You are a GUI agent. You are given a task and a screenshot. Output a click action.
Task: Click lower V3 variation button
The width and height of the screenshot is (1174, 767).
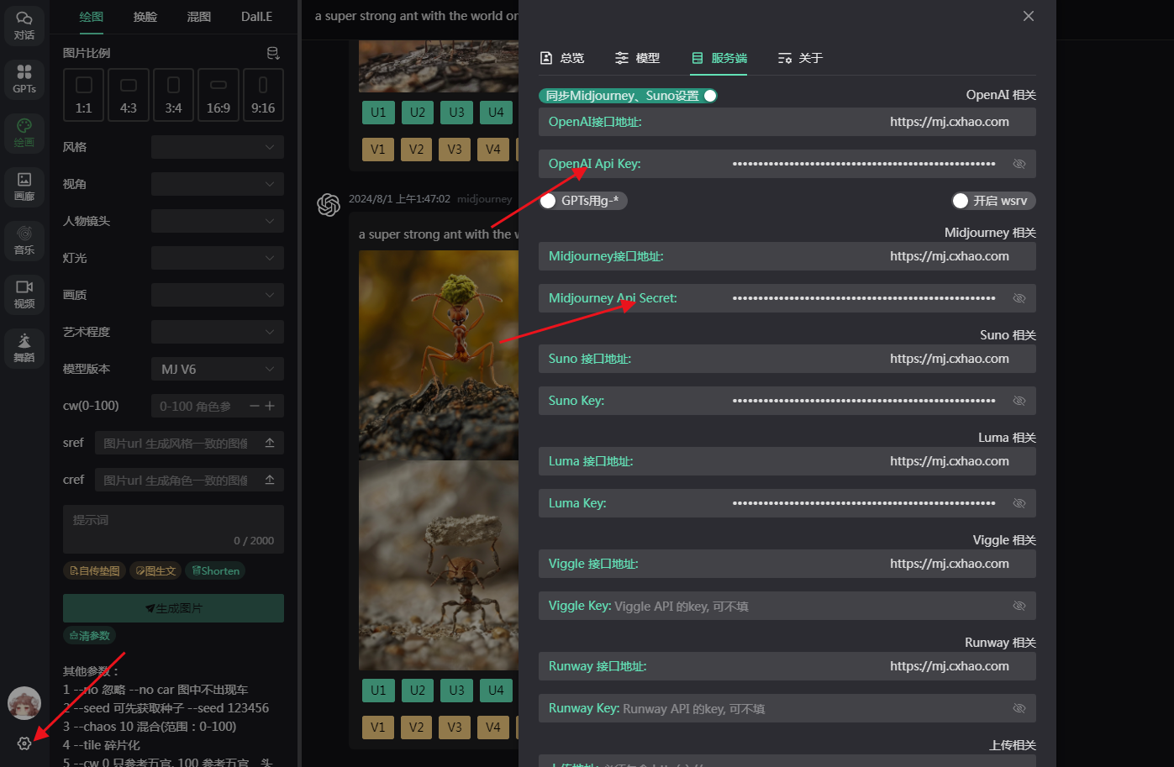click(455, 728)
